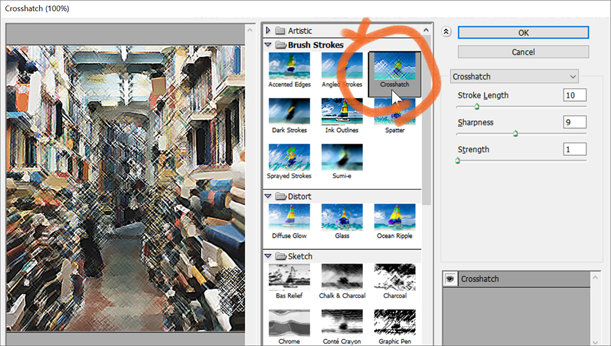Expand the Artistic filter folder

(268, 31)
